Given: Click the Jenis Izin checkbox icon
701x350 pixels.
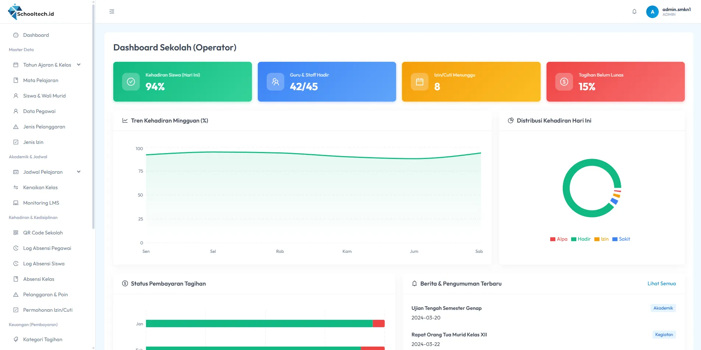Looking at the screenshot, I should pos(16,142).
